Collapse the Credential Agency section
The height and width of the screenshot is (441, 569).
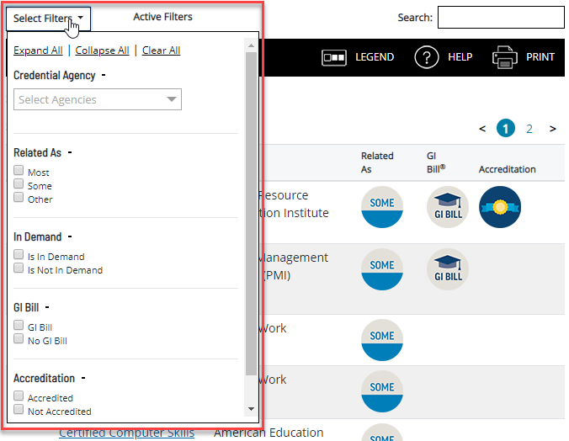[x=104, y=75]
